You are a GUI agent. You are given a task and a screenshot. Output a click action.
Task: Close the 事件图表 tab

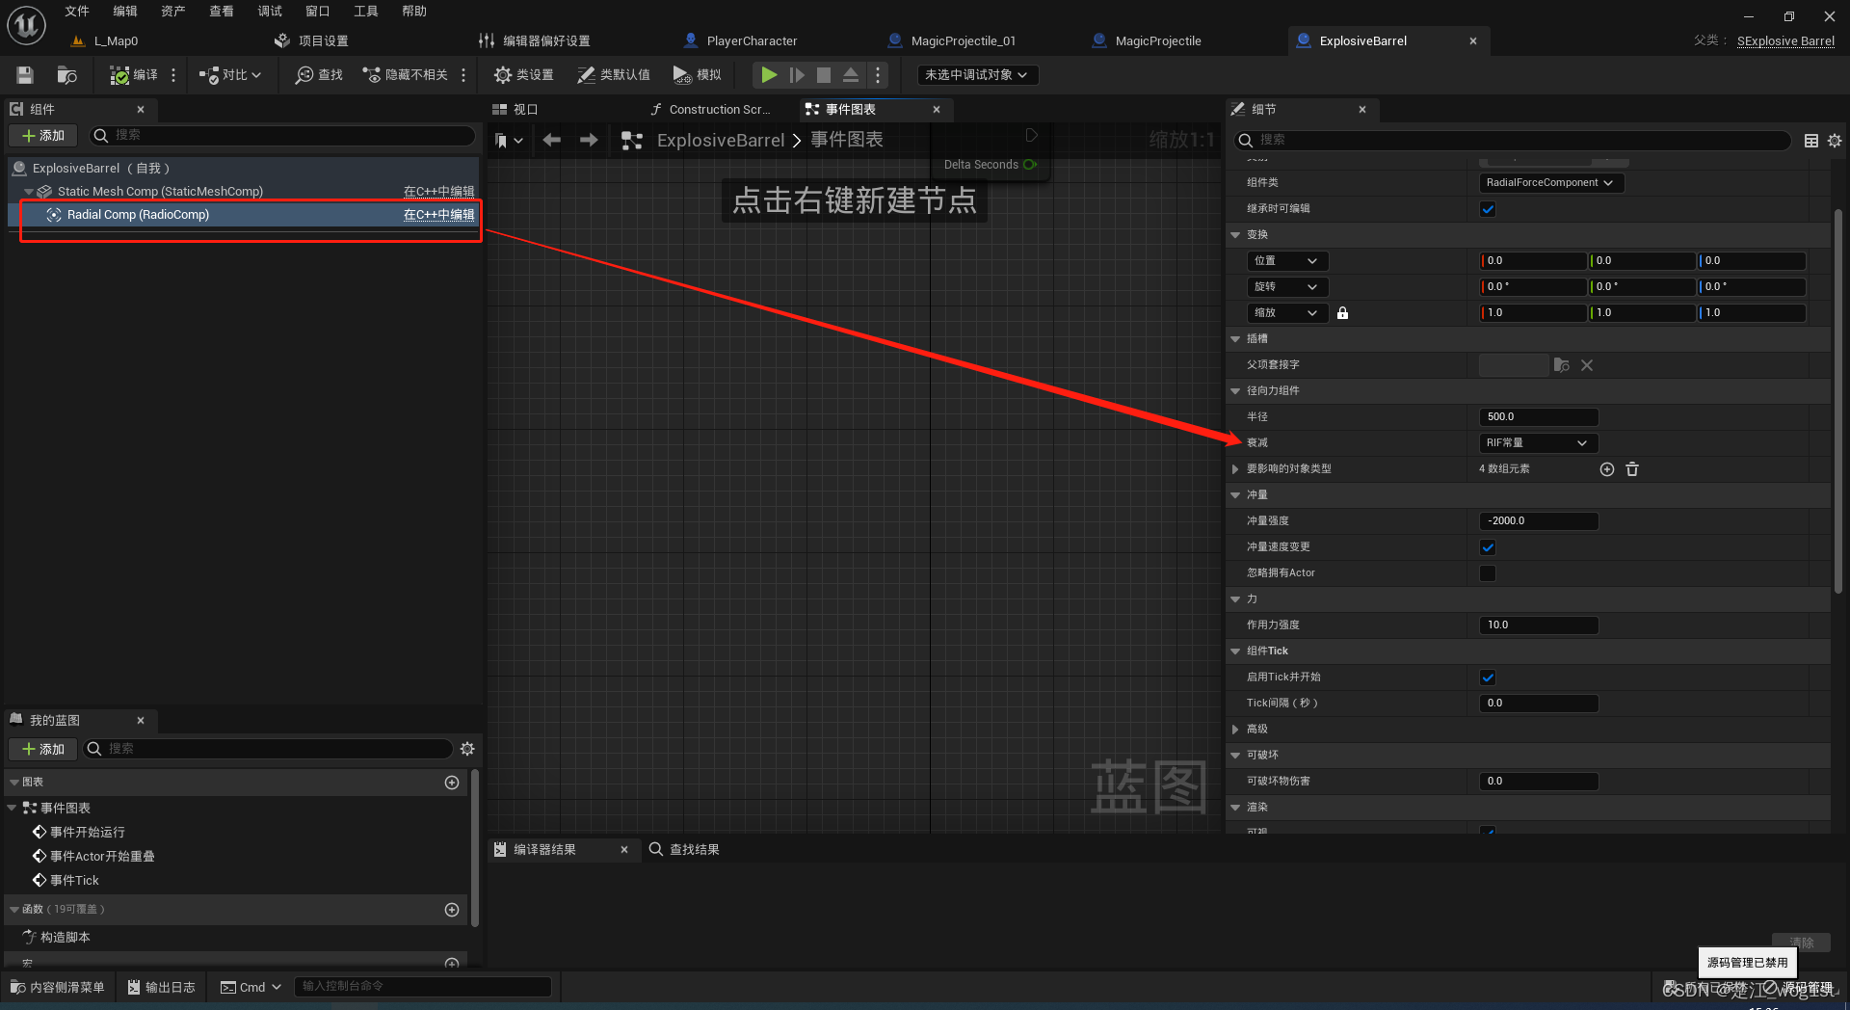[937, 110]
